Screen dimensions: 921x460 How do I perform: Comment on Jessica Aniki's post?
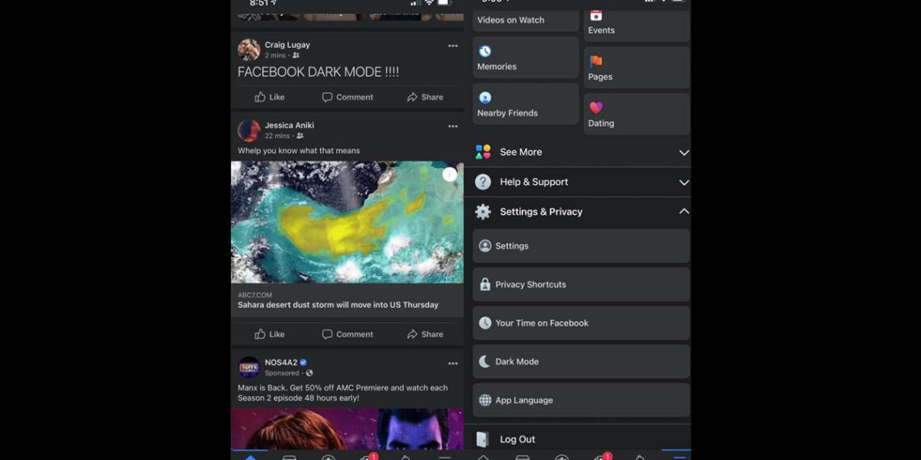click(x=347, y=334)
